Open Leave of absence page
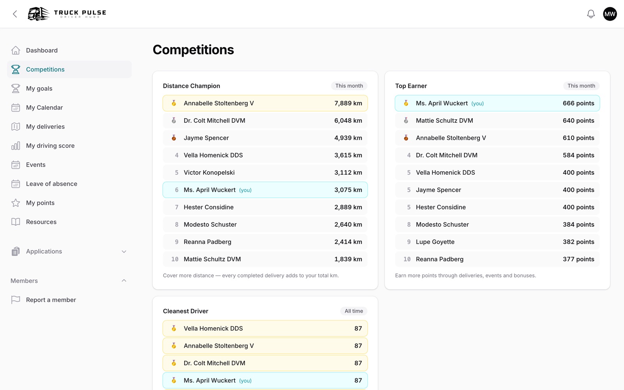The image size is (624, 390). point(69,184)
